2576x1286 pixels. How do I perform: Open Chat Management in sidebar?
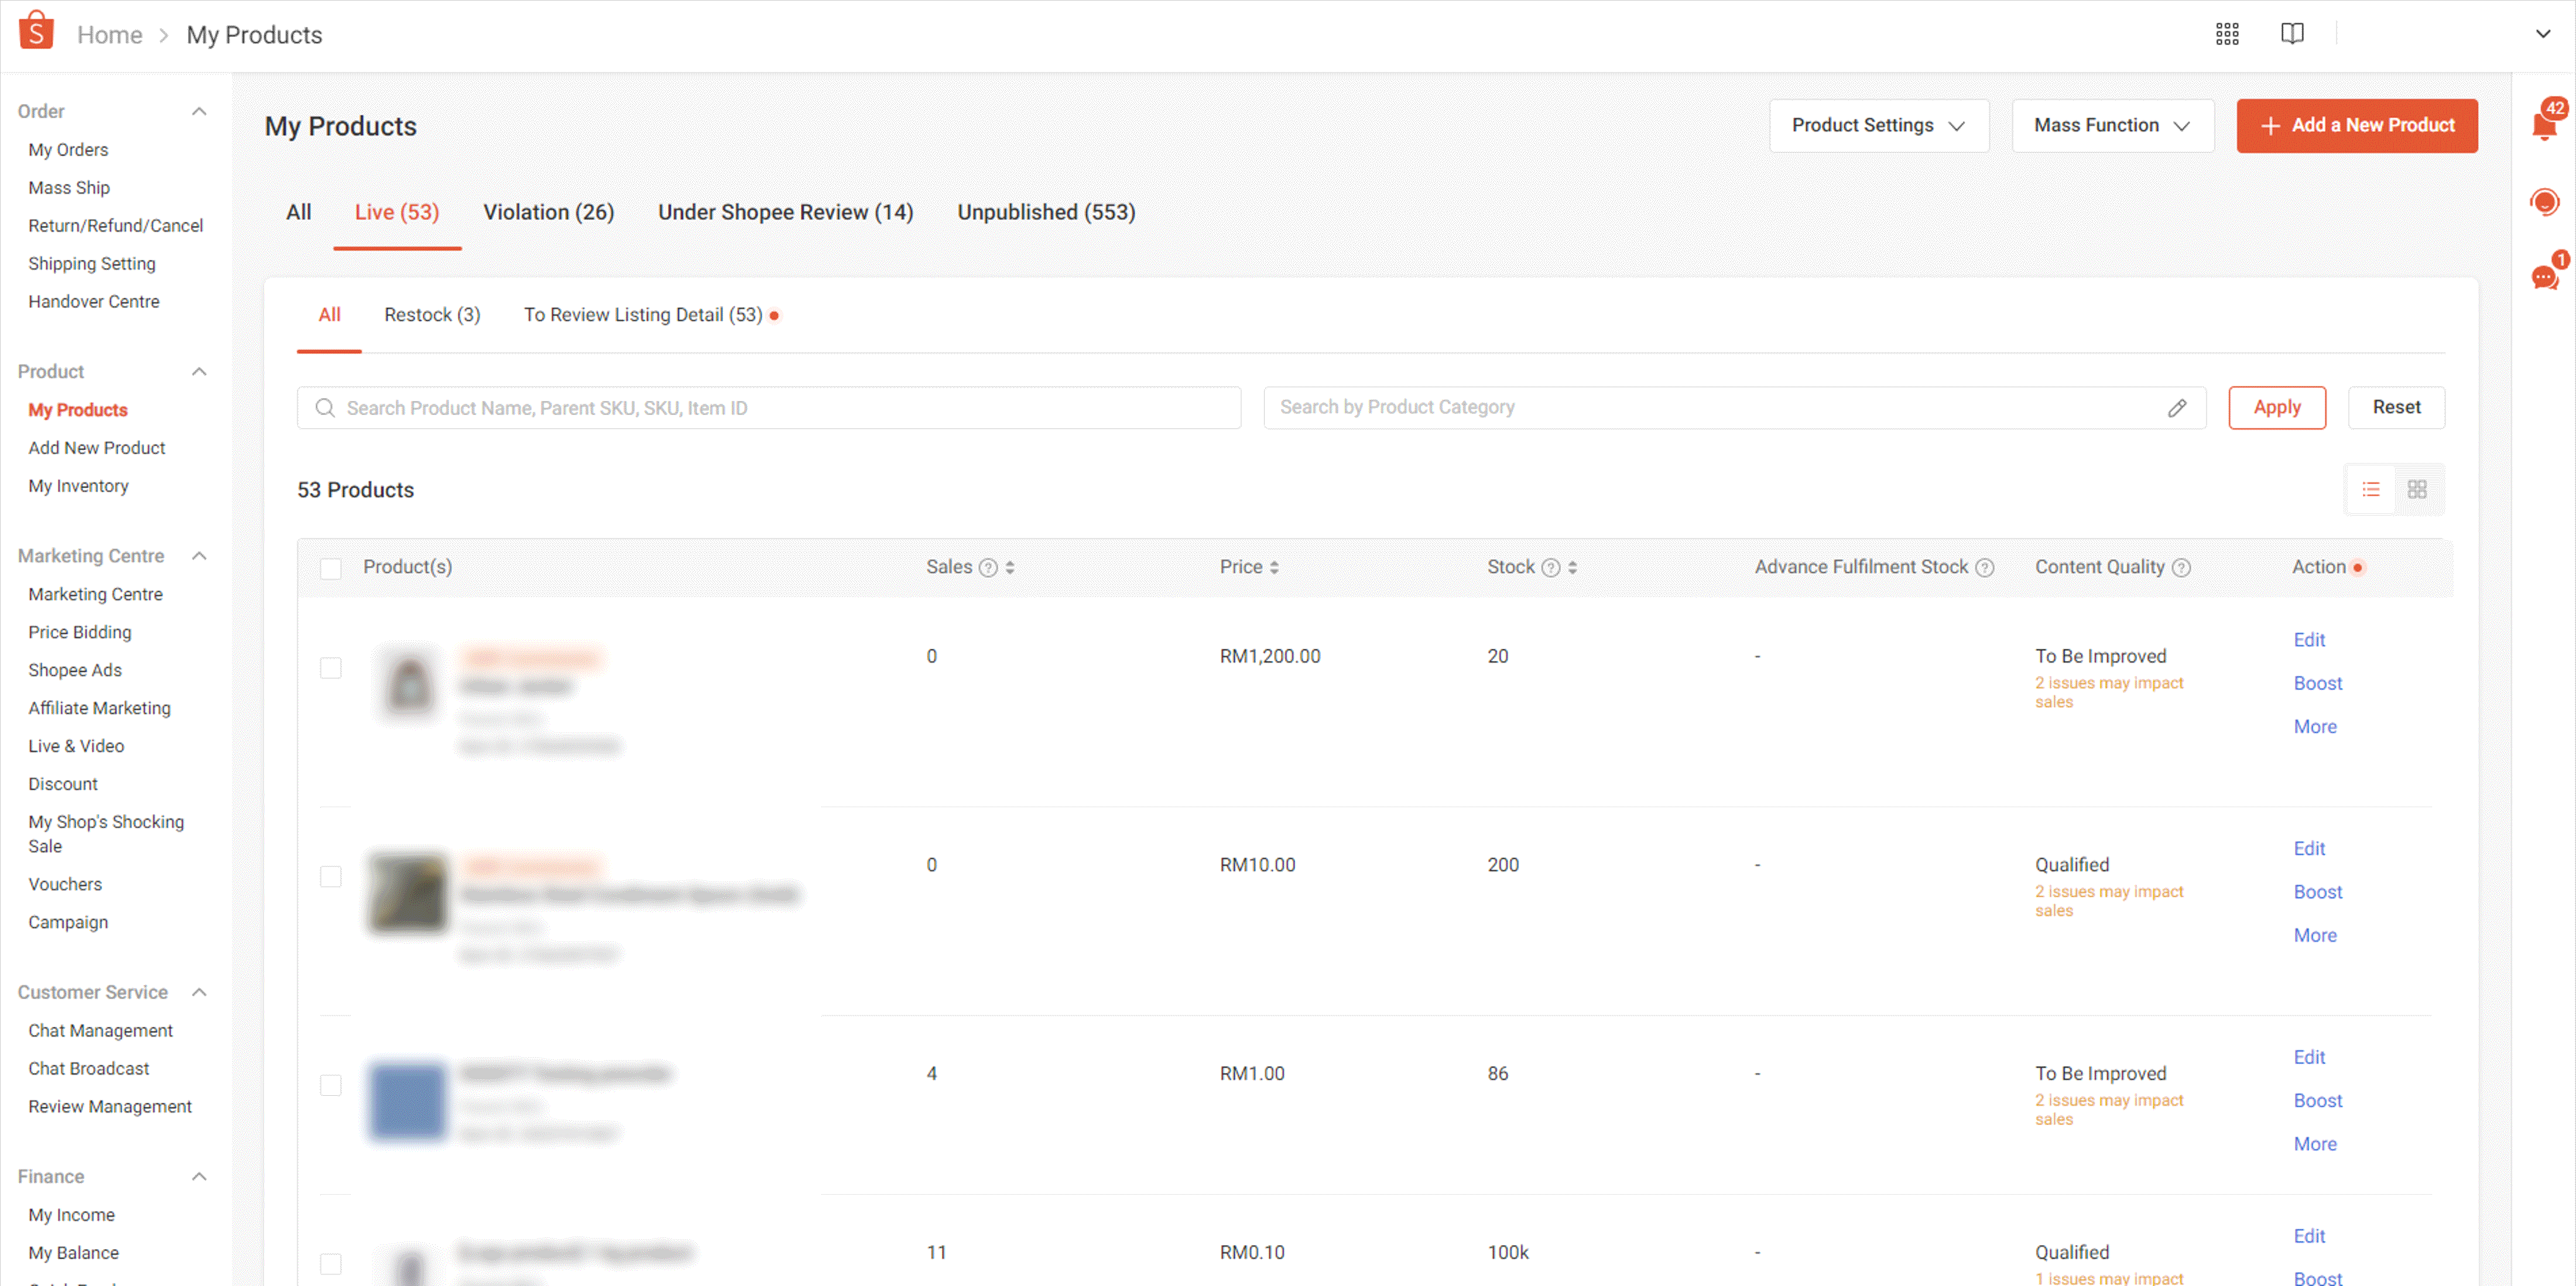tap(100, 1030)
